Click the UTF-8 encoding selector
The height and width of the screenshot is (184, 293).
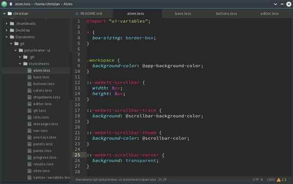click(x=258, y=180)
